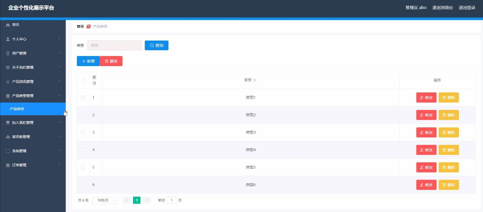Click the home icon beside 首页 in sidebar
The width and height of the screenshot is (483, 212).
pyautogui.click(x=8, y=25)
